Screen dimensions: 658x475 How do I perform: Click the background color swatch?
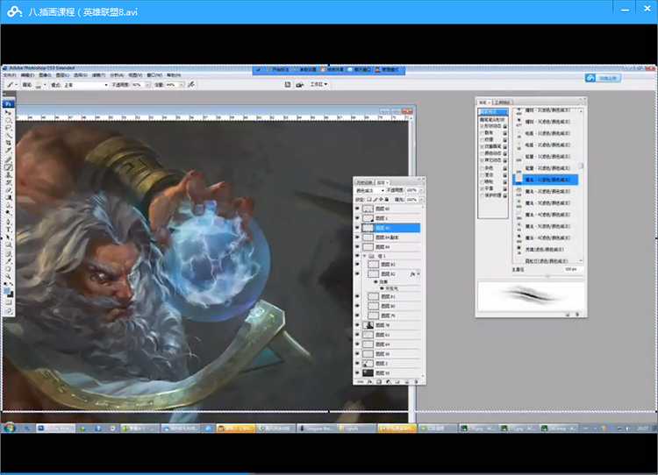[10, 294]
